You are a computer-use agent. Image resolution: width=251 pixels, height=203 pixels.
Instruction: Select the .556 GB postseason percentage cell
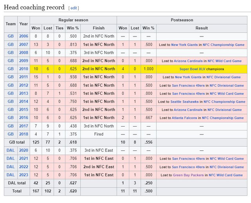[148, 142]
